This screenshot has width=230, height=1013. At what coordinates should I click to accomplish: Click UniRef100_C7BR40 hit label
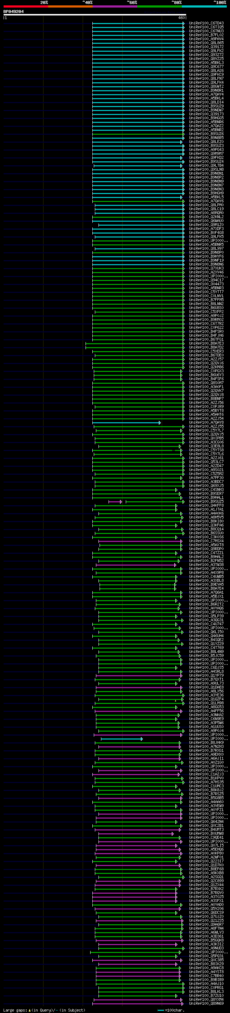pos(206,976)
